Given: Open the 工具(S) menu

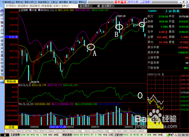Looking at the screenshot, I should coord(54,2).
